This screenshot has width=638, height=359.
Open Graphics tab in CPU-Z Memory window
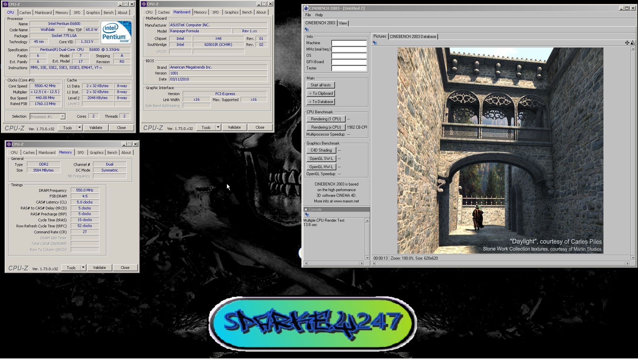[96, 153]
